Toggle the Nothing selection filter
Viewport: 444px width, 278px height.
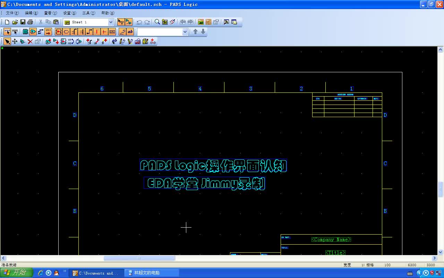pyautogui.click(x=15, y=32)
